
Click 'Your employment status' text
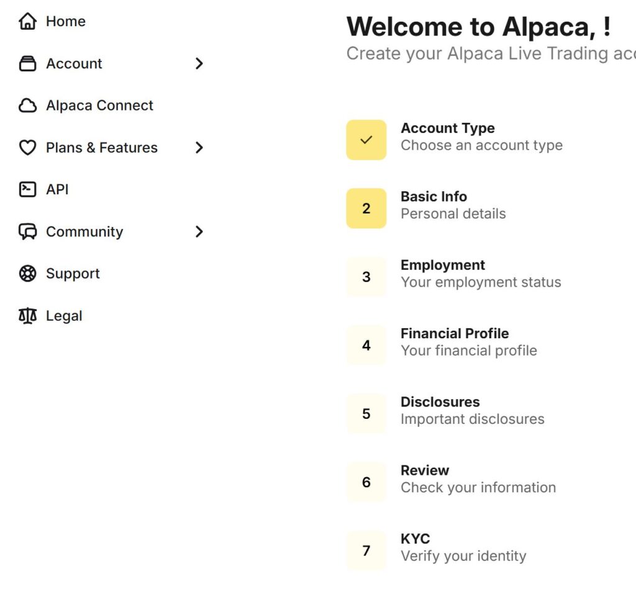point(481,282)
